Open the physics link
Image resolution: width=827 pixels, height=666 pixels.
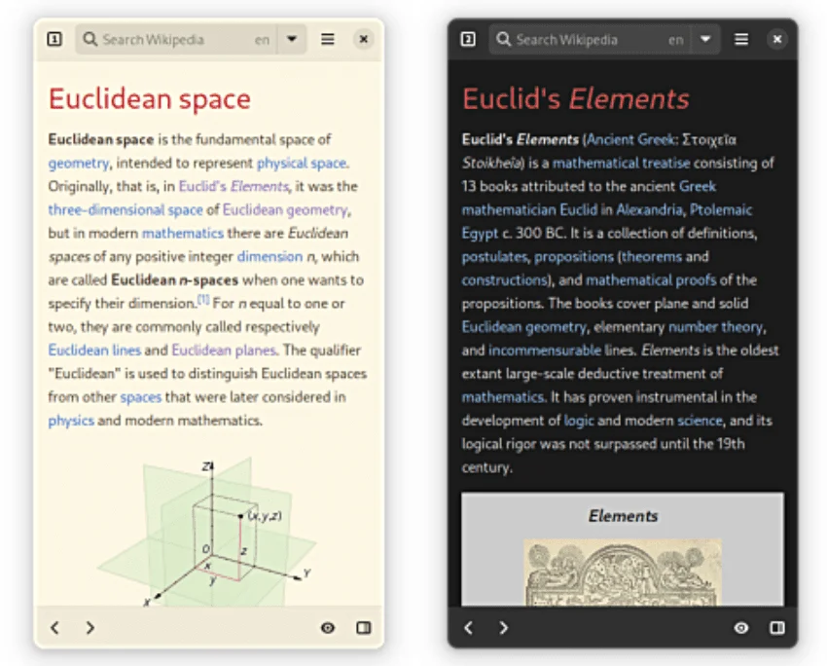(71, 421)
